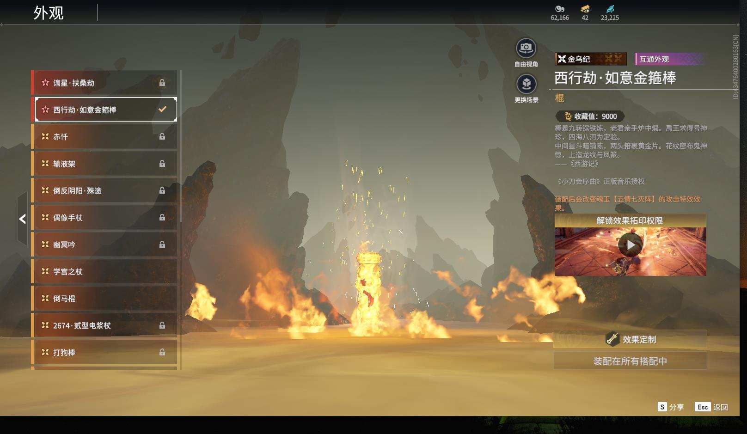The height and width of the screenshot is (434, 747).
Task: Click the change scene cube icon
Action: [x=526, y=84]
